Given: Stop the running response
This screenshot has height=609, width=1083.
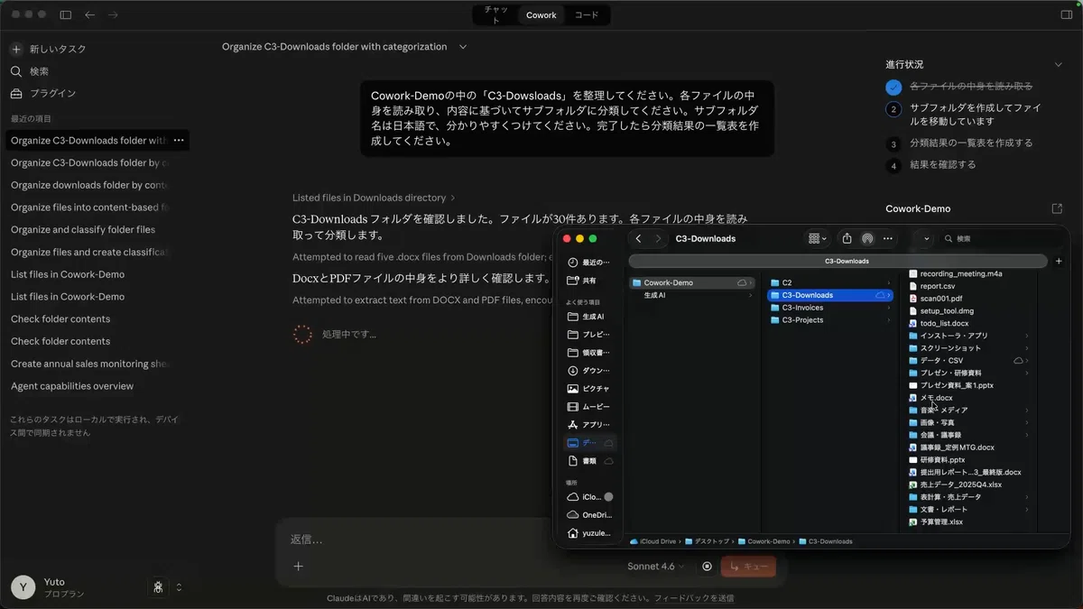Looking at the screenshot, I should [707, 567].
